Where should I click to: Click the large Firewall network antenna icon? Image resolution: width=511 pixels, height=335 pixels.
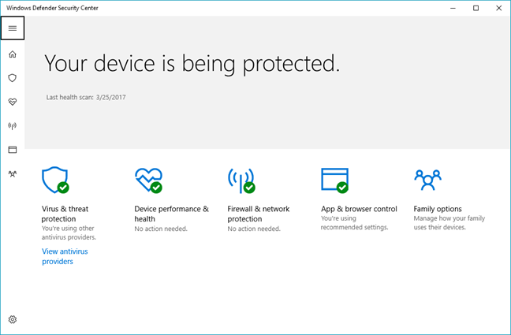click(x=241, y=181)
